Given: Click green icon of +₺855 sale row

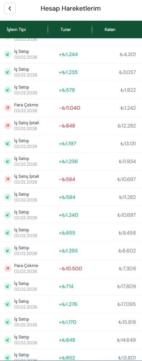Looking at the screenshot, I should pyautogui.click(x=8, y=233).
